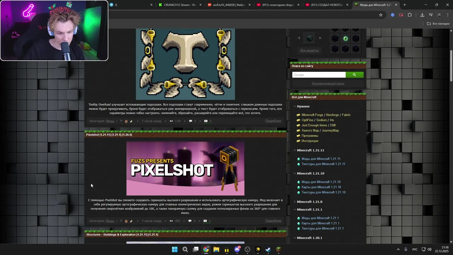Screen dimensions: 453x255
Task: Open Все закладки bookmarks folder
Action: tap(438, 24)
